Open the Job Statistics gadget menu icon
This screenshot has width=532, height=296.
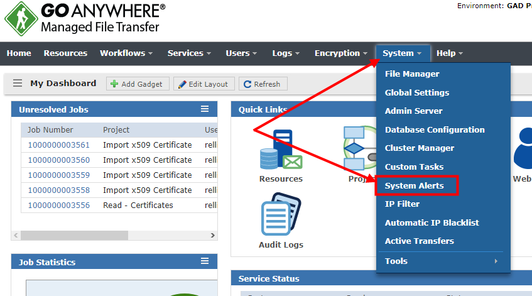205,261
